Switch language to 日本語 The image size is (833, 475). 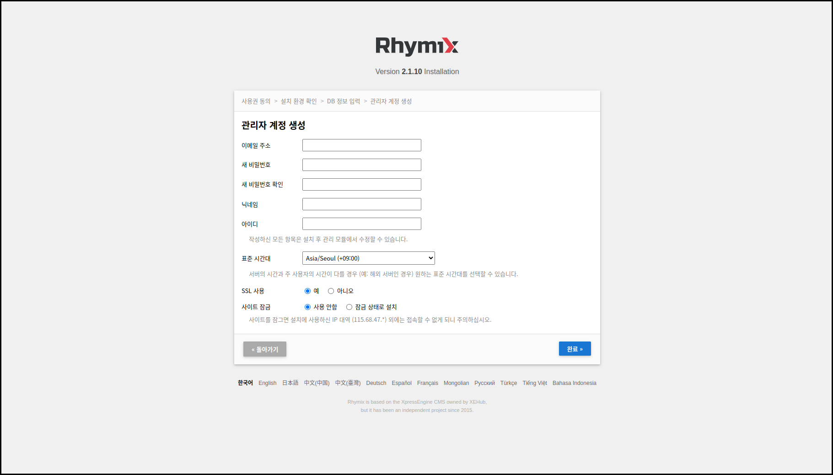click(x=290, y=383)
